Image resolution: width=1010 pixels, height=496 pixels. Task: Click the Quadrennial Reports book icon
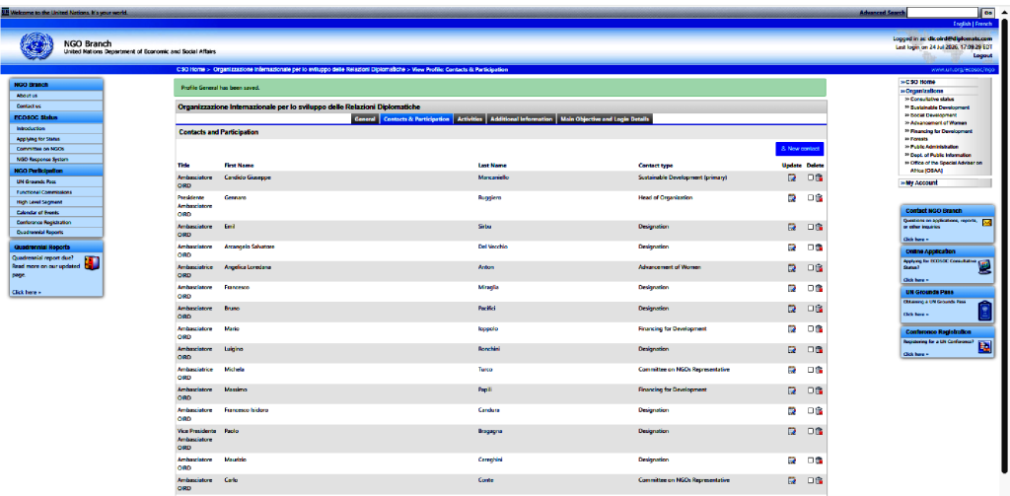(x=92, y=262)
